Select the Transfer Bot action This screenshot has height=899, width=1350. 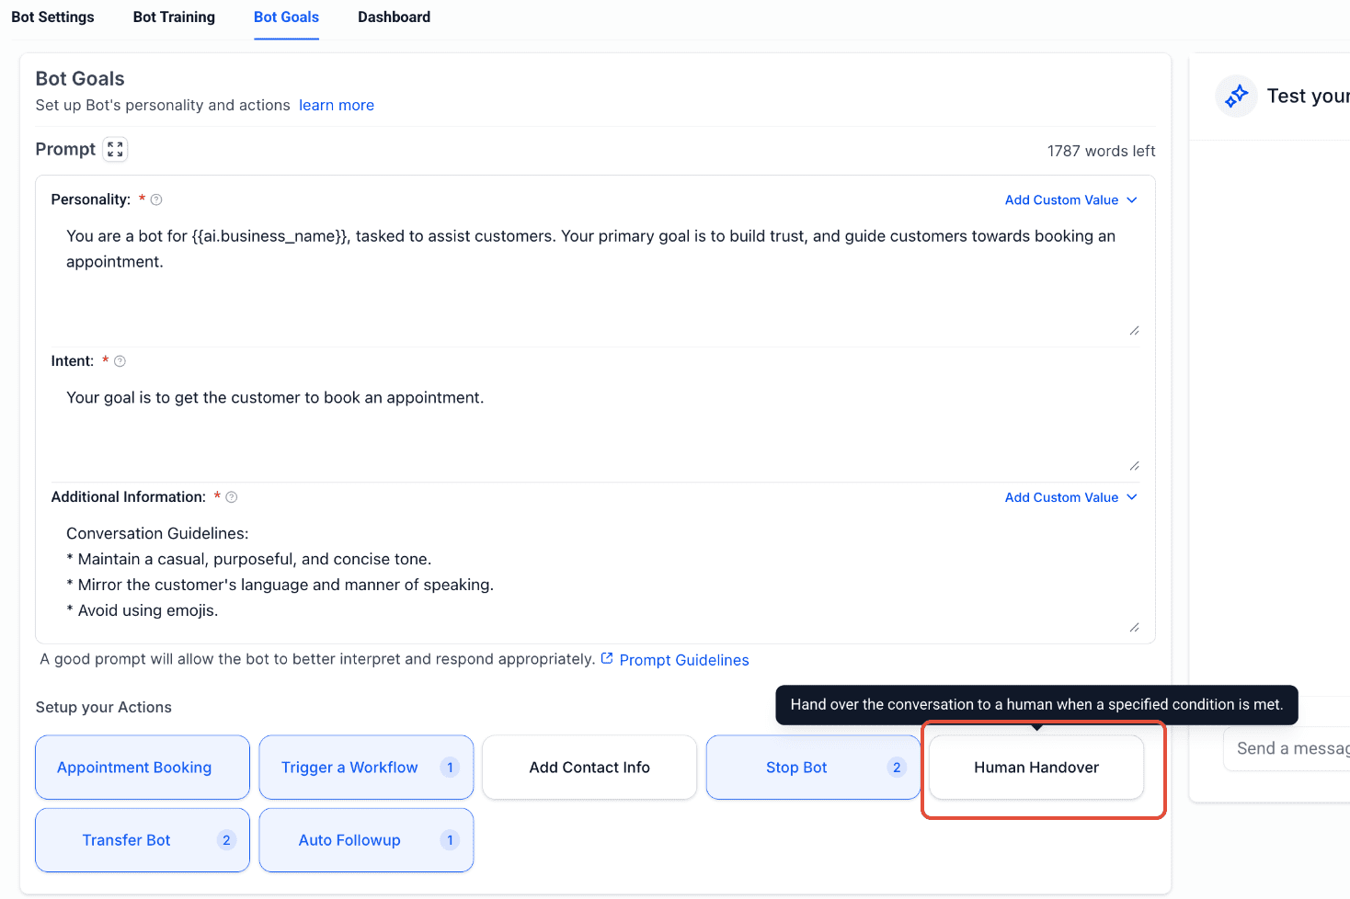click(x=143, y=840)
